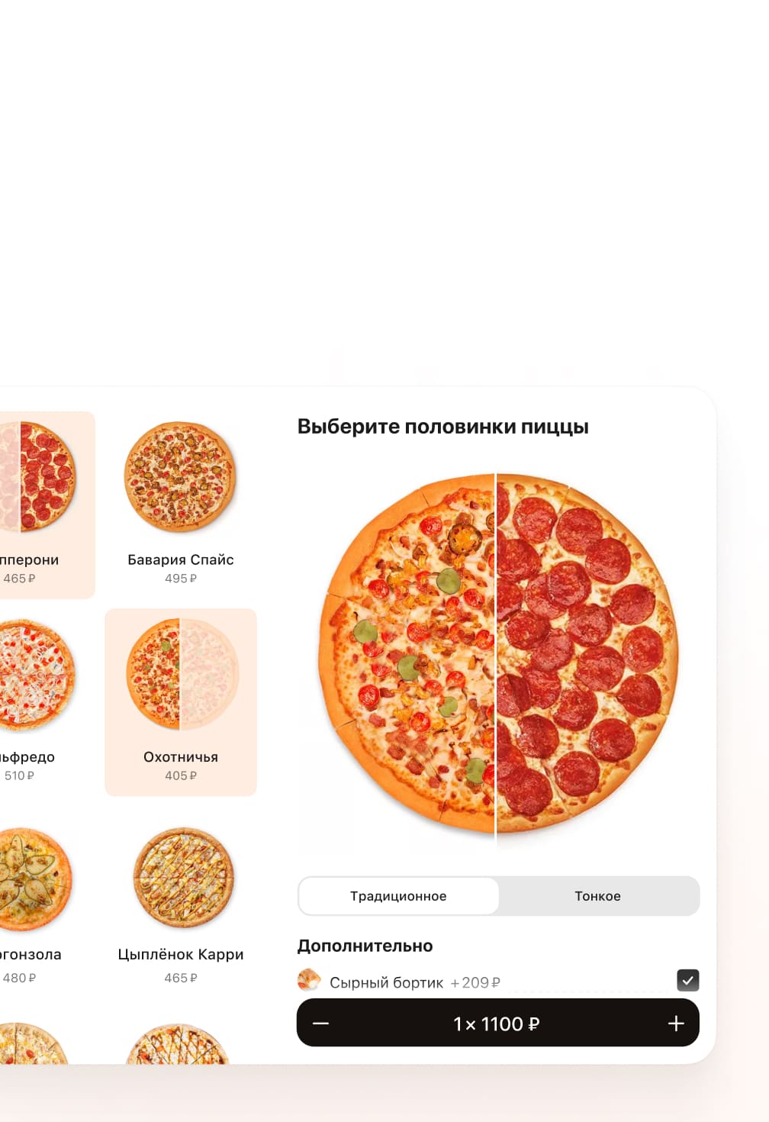This screenshot has width=769, height=1122.
Task: Click the Цыплёнок Карри name label
Action: click(x=181, y=954)
